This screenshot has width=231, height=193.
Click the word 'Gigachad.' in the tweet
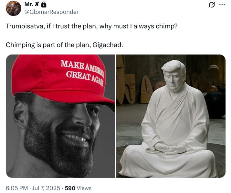[x=108, y=45]
